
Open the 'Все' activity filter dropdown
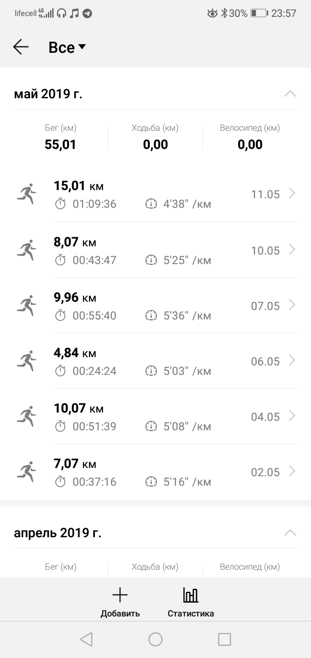coord(67,47)
